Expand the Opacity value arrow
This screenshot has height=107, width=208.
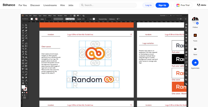88,19
